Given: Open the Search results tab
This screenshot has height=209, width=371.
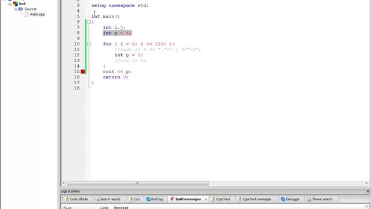Looking at the screenshot, I should 108,199.
